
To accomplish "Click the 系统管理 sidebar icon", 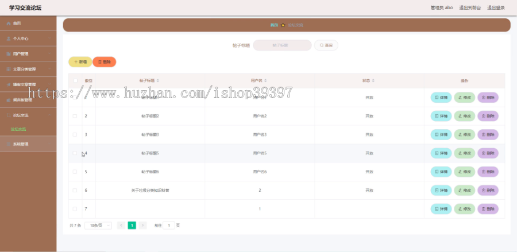I will (9, 144).
